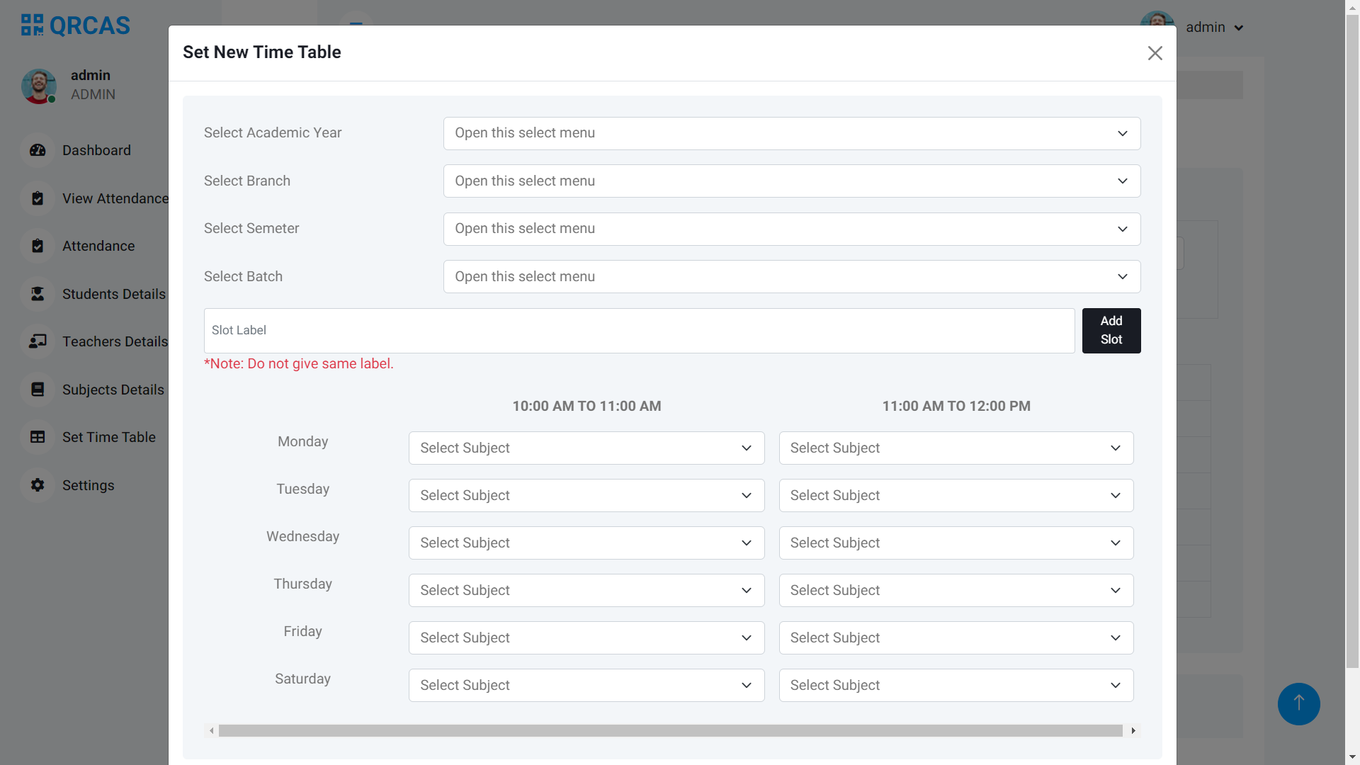Open Monday's first Select Subject dropdown
Image resolution: width=1360 pixels, height=765 pixels.
point(586,448)
